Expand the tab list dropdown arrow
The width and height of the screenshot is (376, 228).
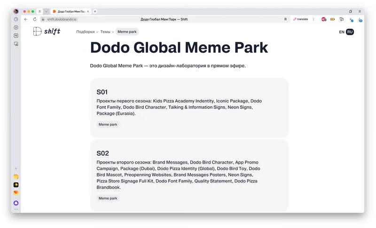pos(46,11)
